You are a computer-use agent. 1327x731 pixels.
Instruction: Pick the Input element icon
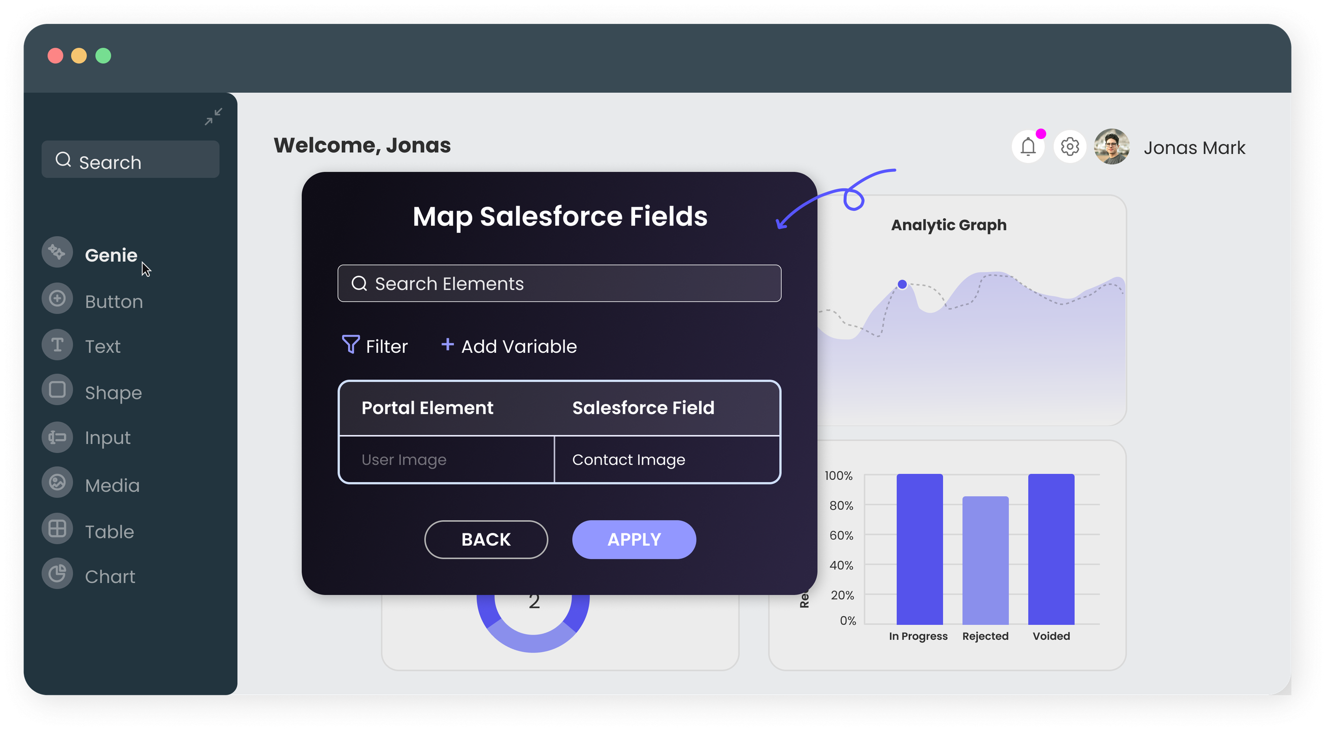(x=57, y=437)
